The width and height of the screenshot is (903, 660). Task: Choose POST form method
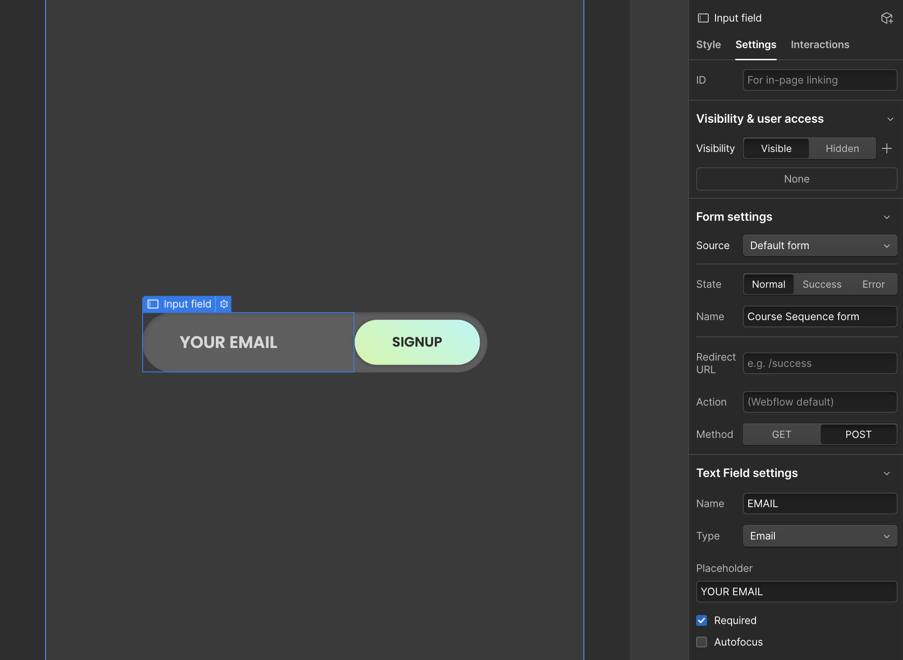point(858,434)
